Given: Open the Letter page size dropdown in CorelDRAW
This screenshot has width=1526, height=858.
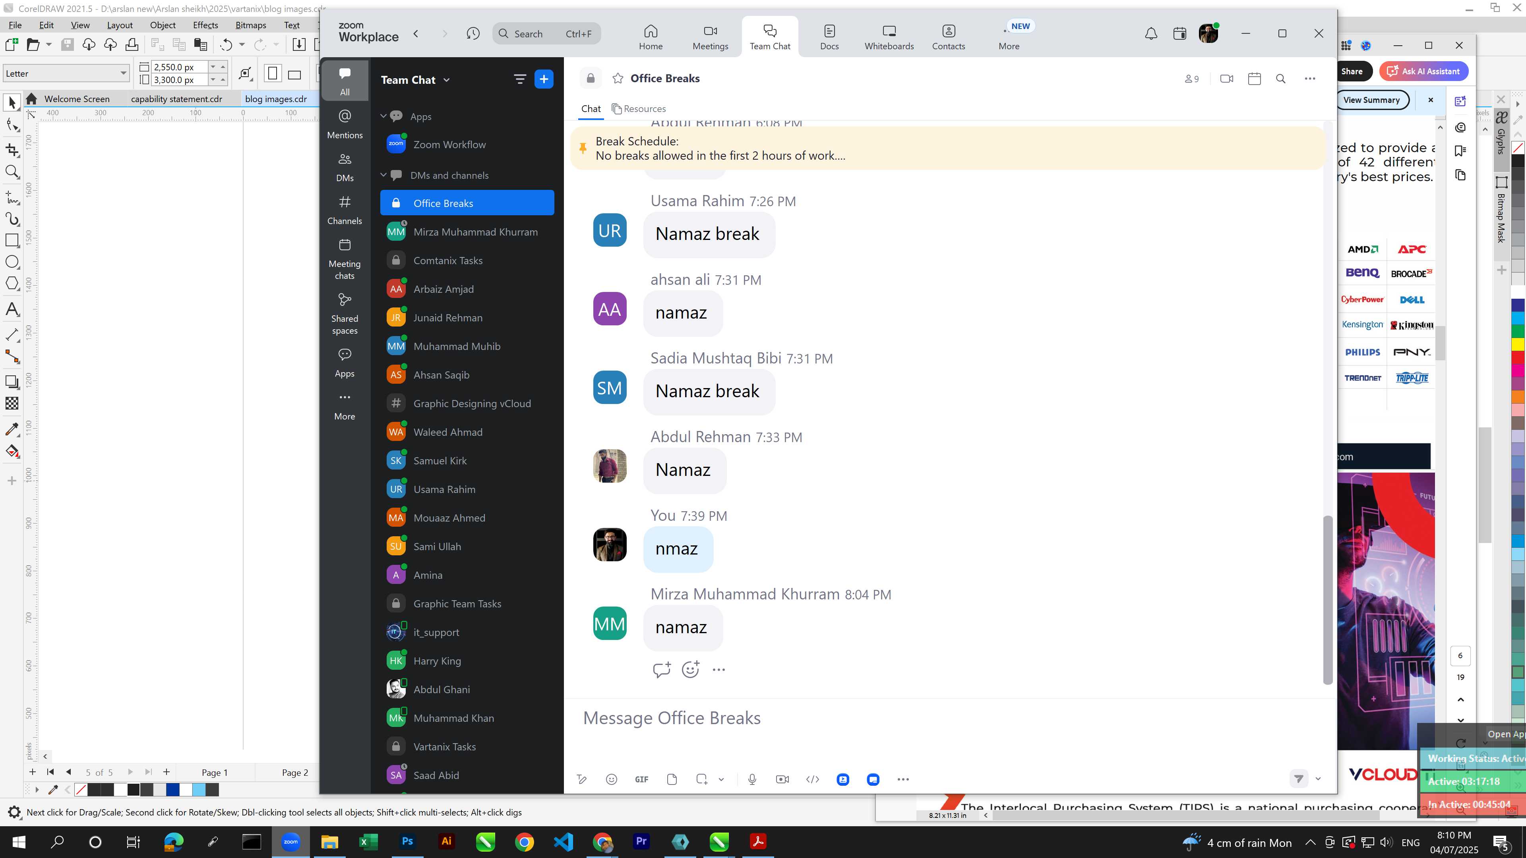Looking at the screenshot, I should pyautogui.click(x=123, y=73).
